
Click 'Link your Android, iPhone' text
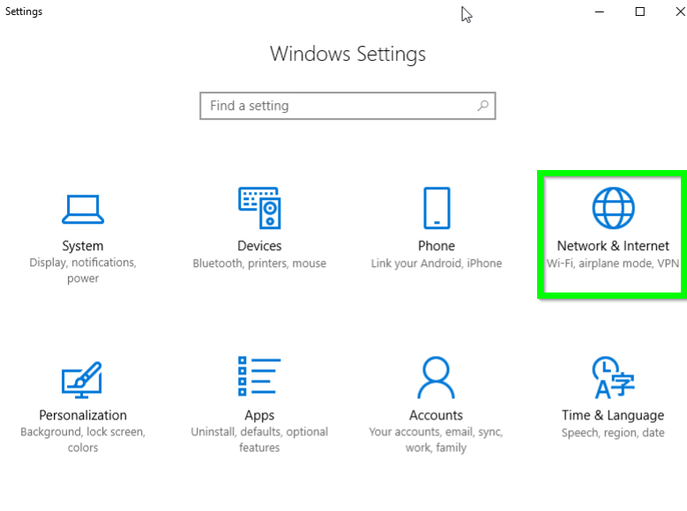click(x=437, y=263)
